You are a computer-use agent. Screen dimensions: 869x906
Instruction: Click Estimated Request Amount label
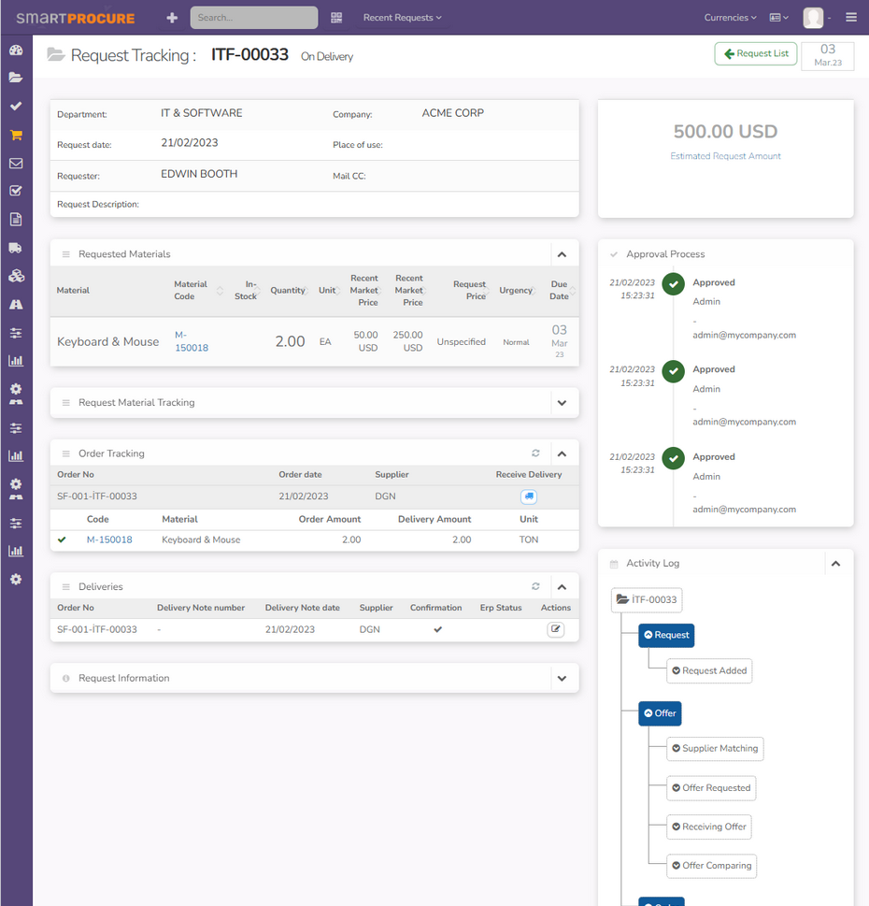(725, 156)
